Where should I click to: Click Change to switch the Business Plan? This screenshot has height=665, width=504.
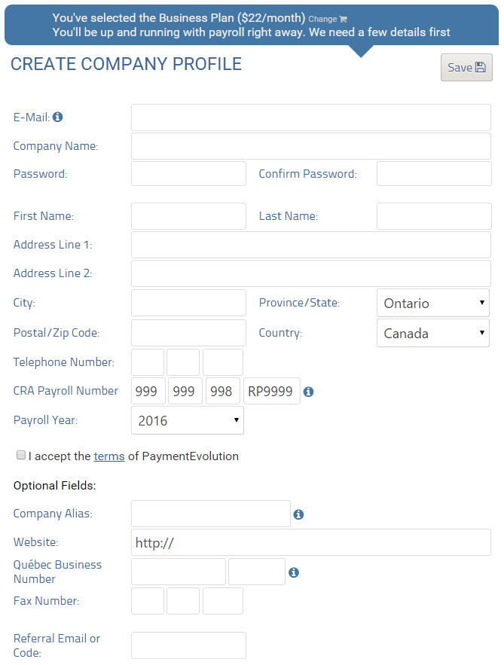322,20
